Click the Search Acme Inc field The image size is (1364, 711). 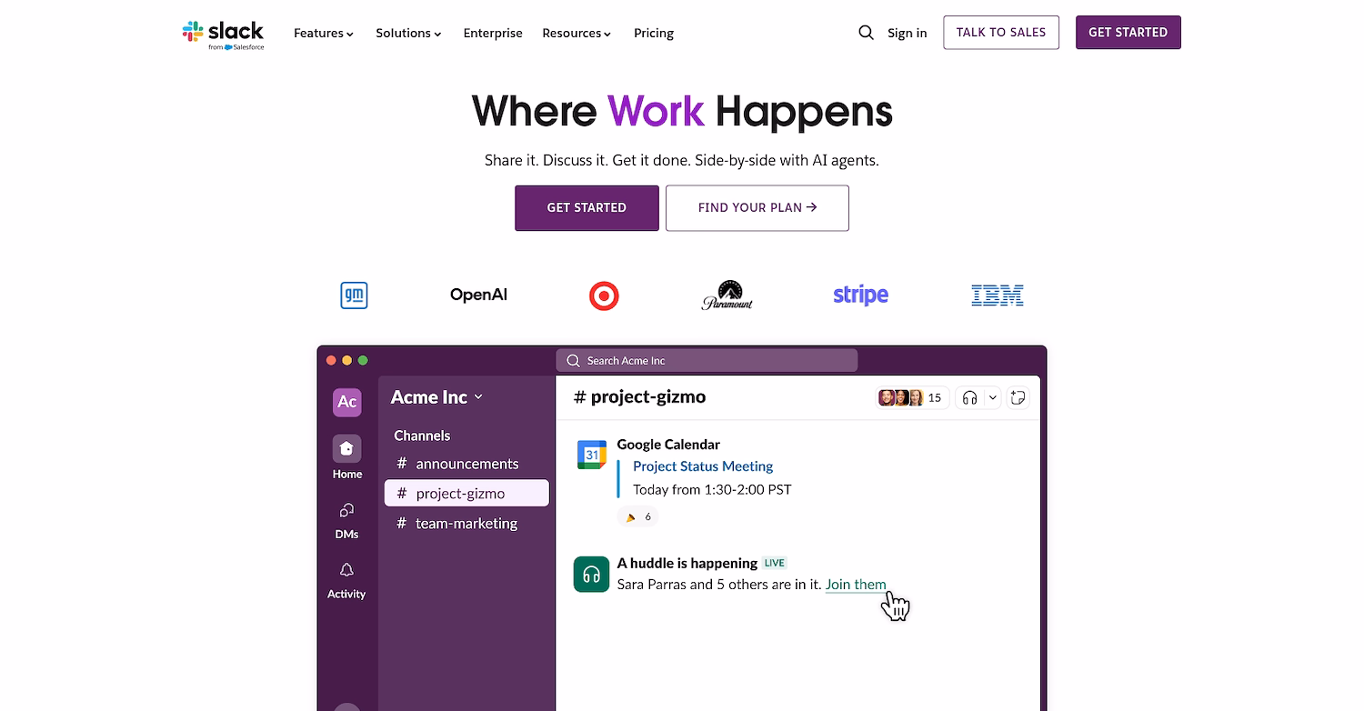point(707,361)
